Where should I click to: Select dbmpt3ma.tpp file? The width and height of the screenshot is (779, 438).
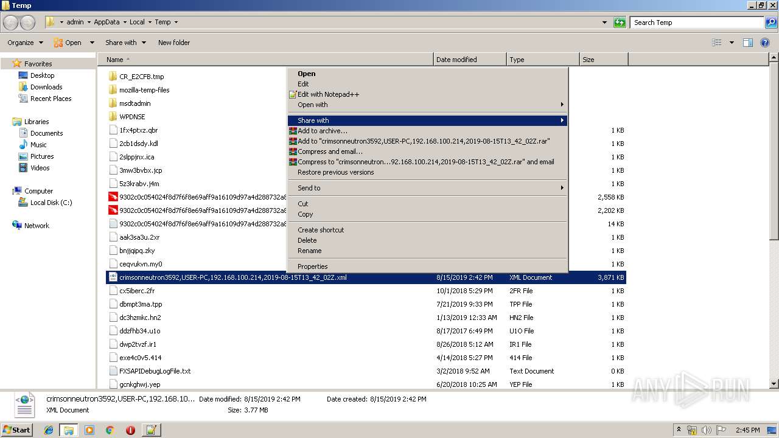pos(366,304)
